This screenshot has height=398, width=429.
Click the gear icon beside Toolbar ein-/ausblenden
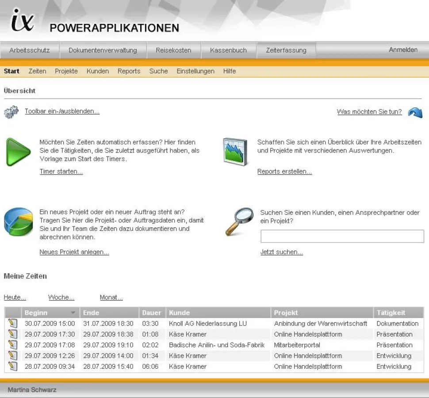tap(11, 112)
